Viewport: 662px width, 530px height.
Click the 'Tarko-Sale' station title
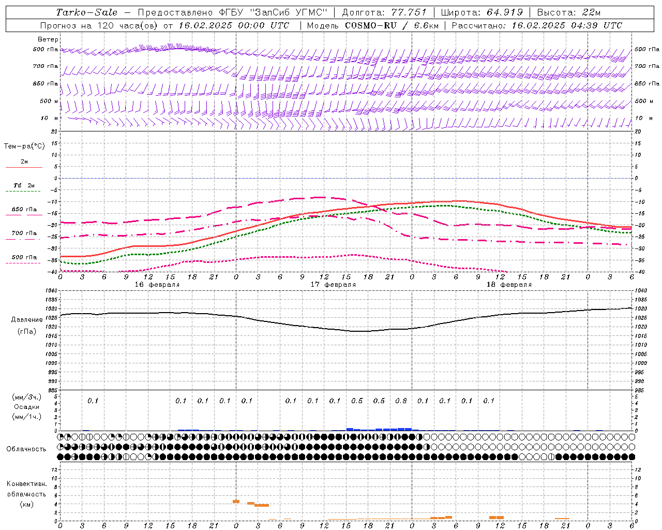(87, 12)
